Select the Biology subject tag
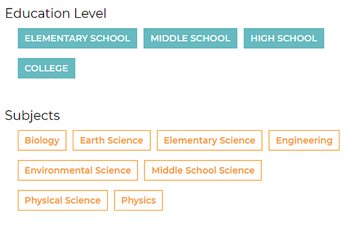 (42, 141)
